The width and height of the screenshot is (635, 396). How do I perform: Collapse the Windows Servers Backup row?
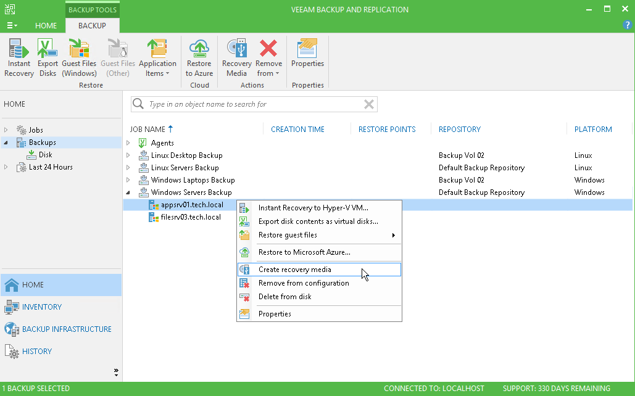coord(128,192)
